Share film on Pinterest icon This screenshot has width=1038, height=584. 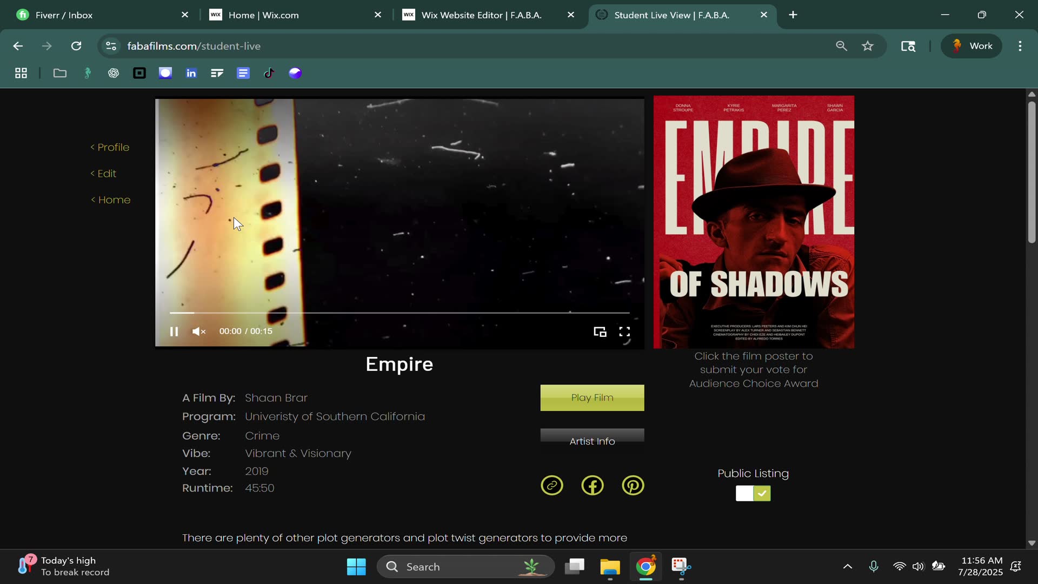click(x=633, y=485)
